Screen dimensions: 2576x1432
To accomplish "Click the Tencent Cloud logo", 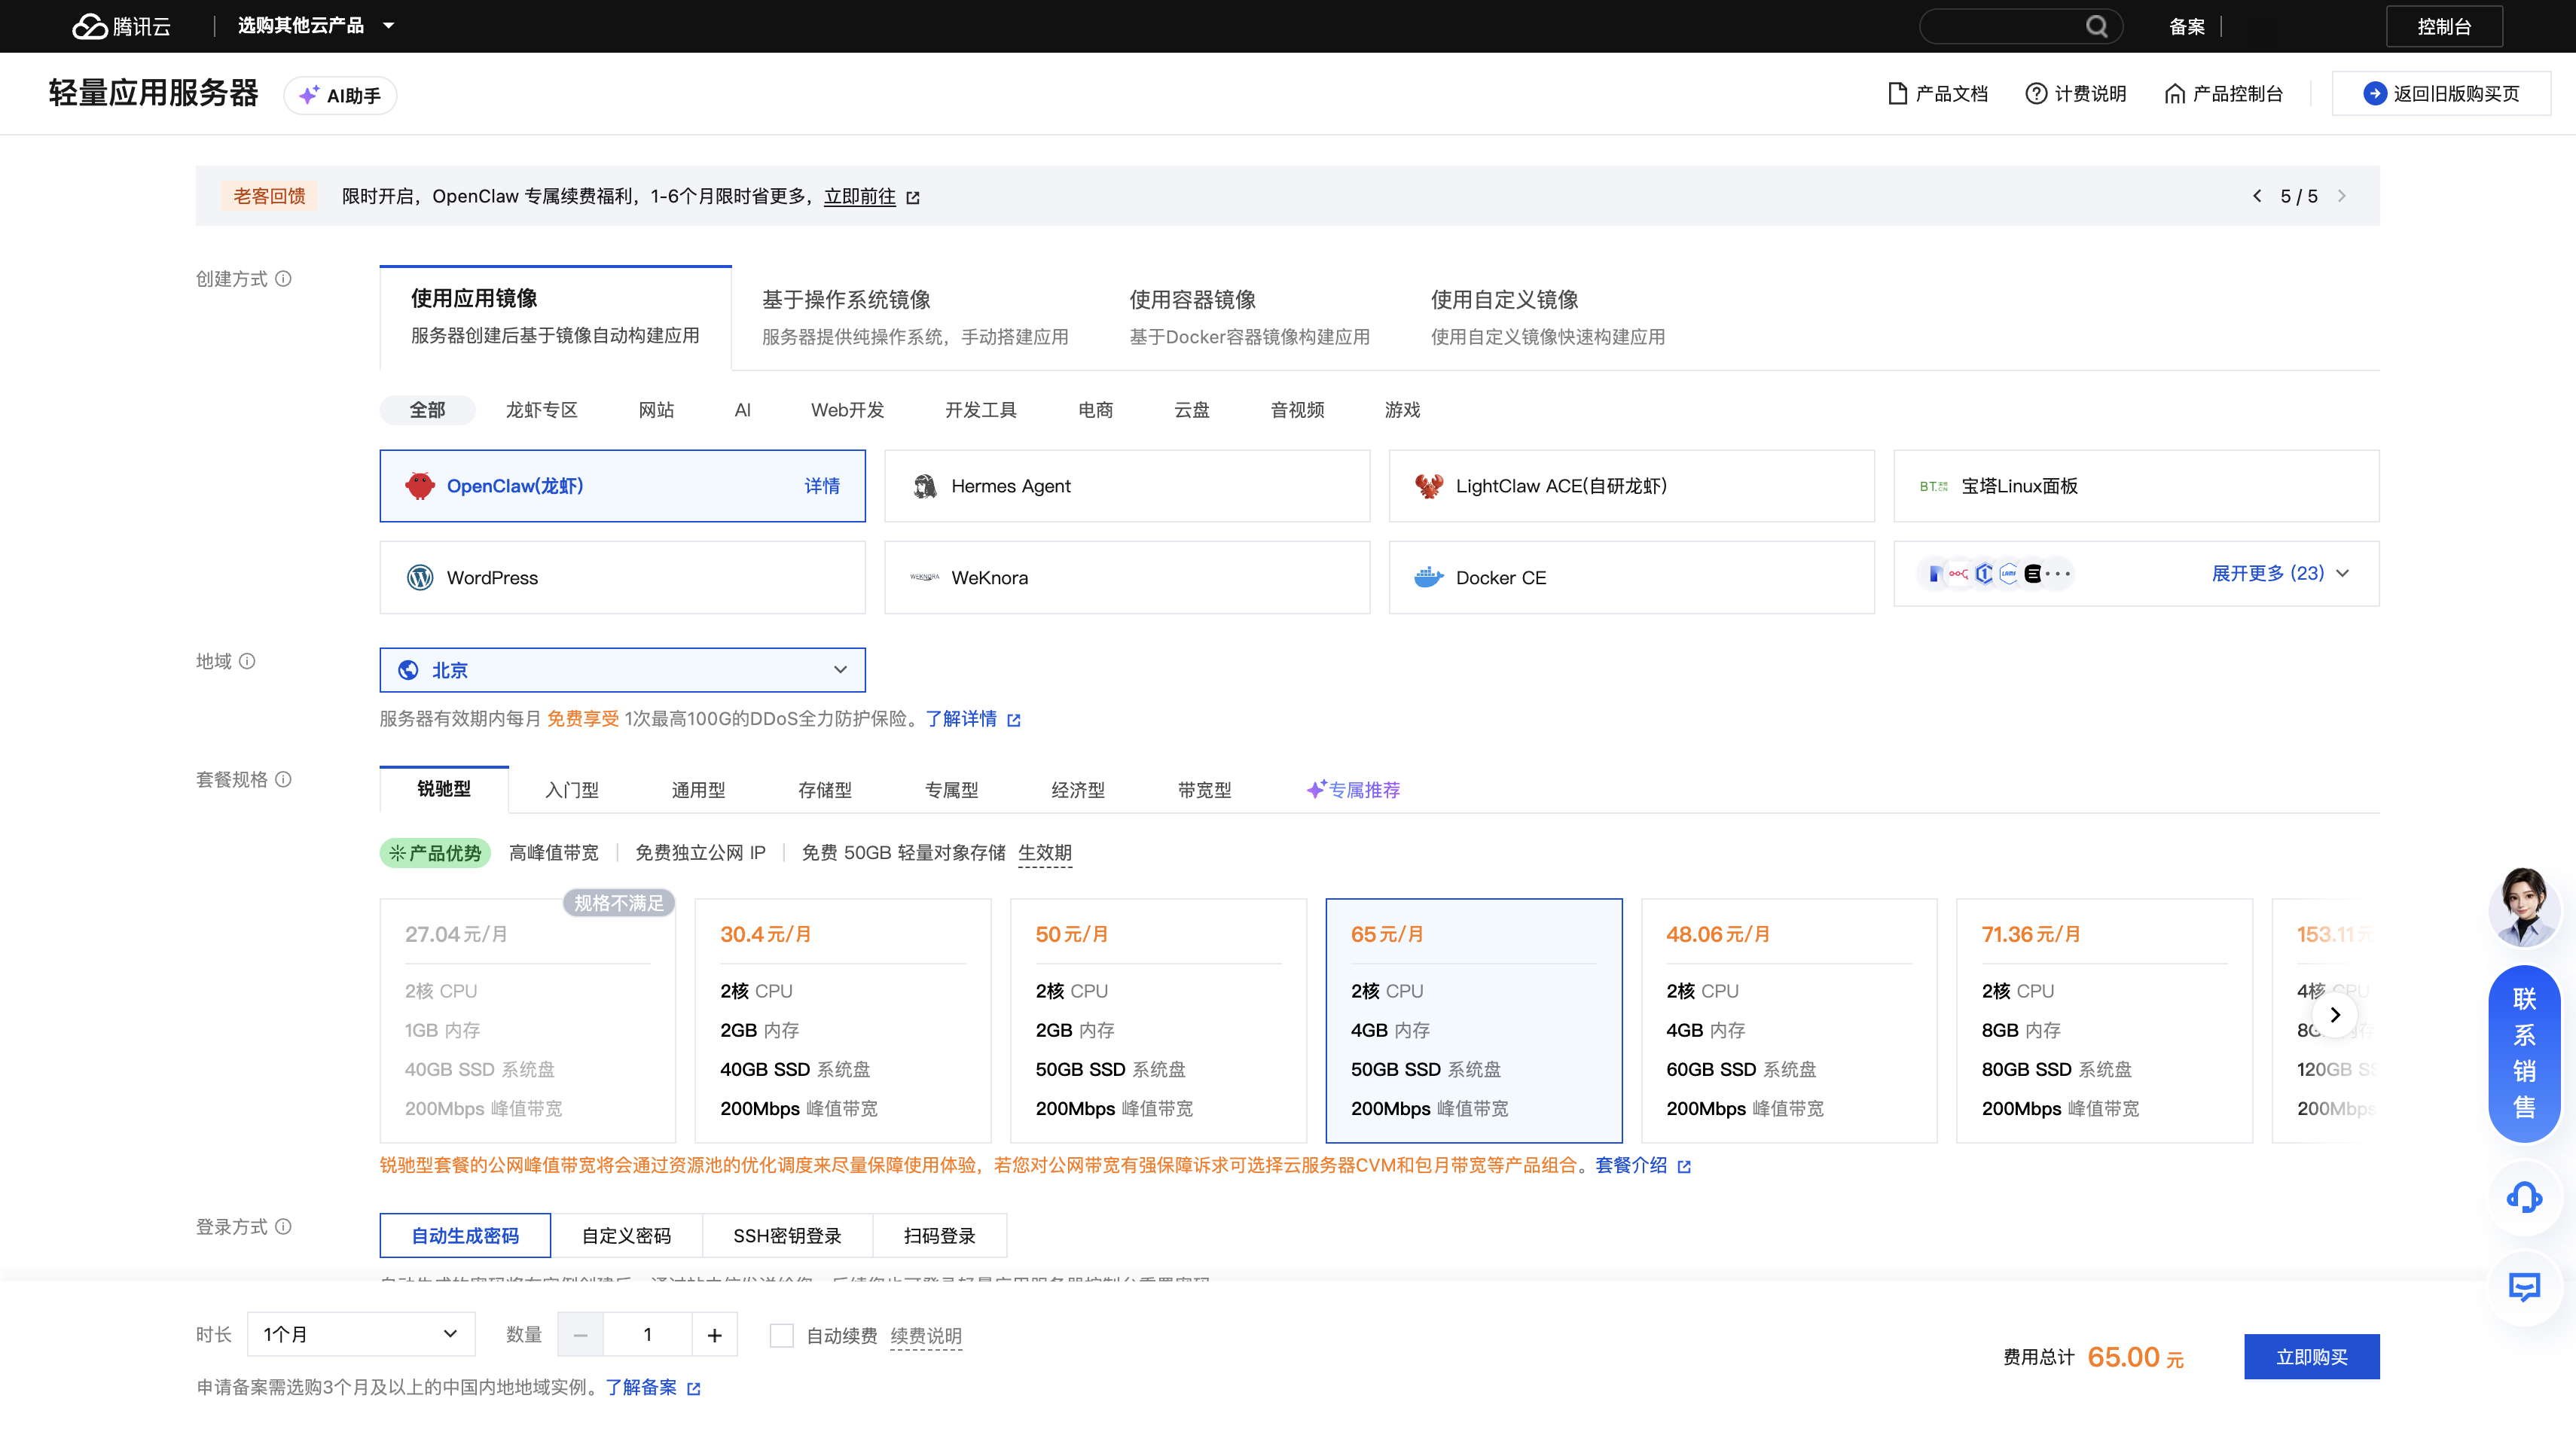I will pos(122,26).
